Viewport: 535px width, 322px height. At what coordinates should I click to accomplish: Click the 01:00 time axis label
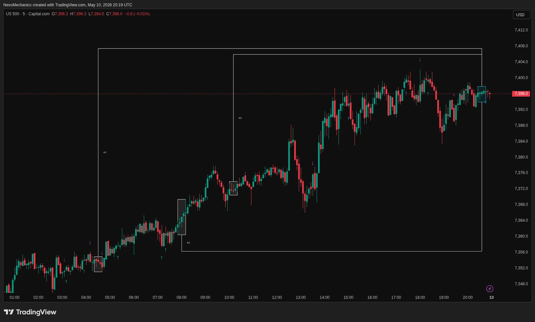(x=14, y=298)
